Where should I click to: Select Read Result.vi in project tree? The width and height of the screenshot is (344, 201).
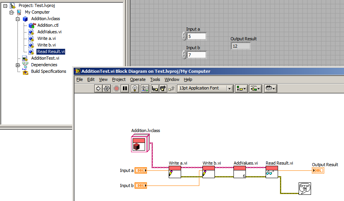click(51, 52)
